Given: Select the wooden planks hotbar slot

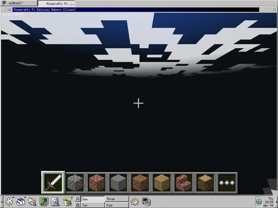Looking at the screenshot, I should pyautogui.click(x=162, y=183).
